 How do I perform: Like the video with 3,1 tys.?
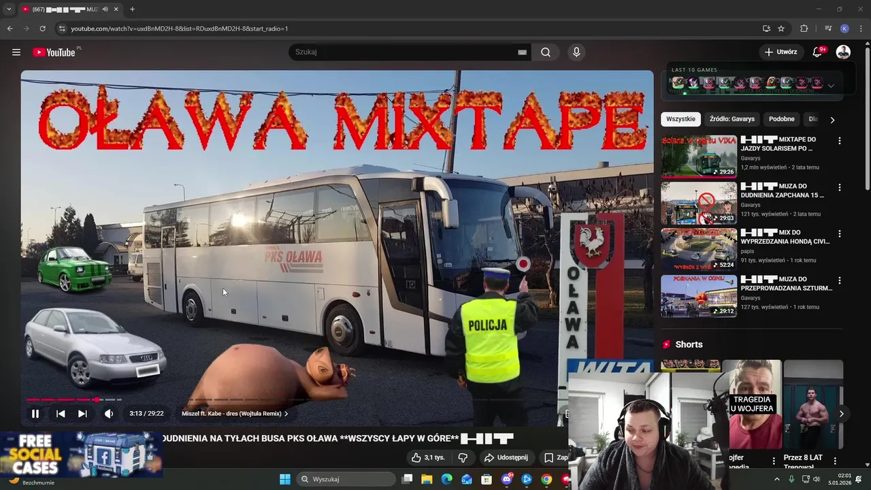428,457
